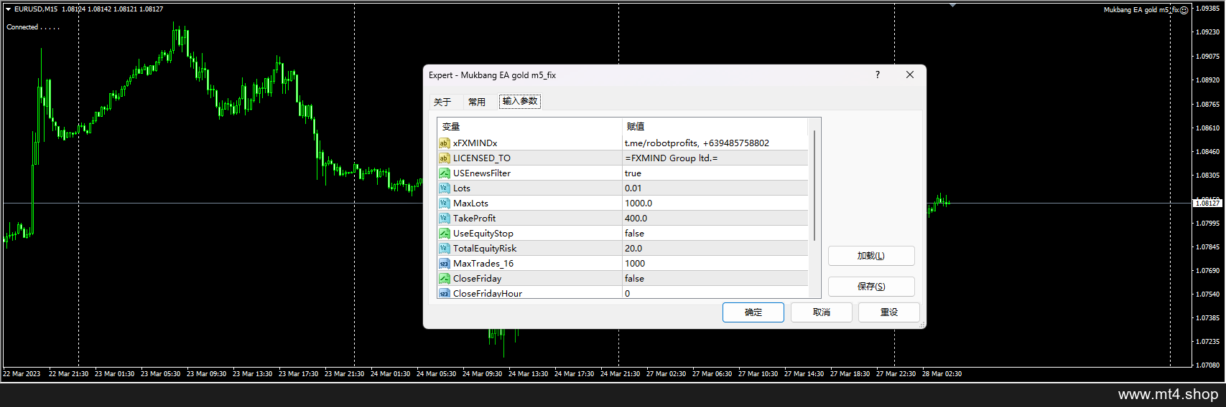
Task: Click the EURUSD,M15 chart title text
Action: point(36,9)
